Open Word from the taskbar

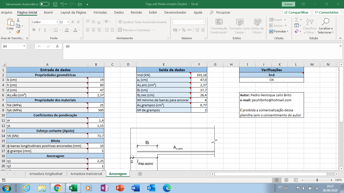coord(135,188)
